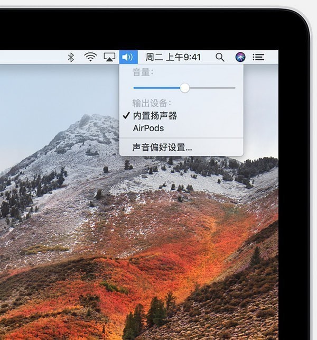
Task: Switch output device to AirPods
Action: (148, 128)
